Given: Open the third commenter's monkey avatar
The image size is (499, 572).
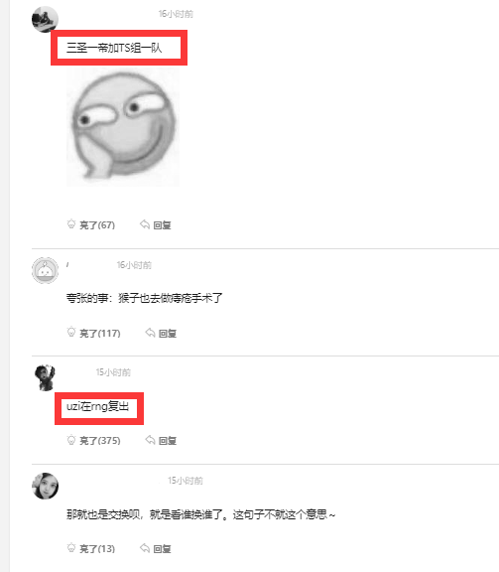Looking at the screenshot, I should 45,377.
